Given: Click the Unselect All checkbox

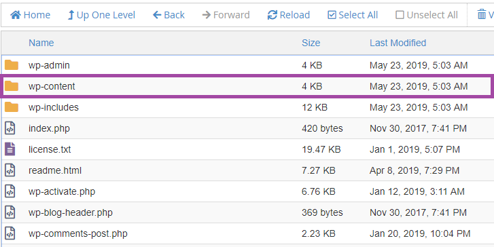Looking at the screenshot, I should (x=400, y=15).
